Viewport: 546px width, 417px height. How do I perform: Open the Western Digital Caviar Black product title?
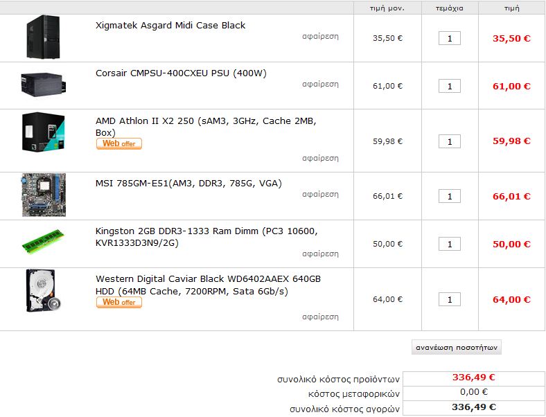209,285
